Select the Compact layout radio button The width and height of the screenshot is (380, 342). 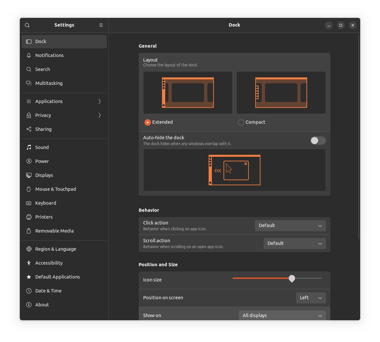[x=241, y=122]
